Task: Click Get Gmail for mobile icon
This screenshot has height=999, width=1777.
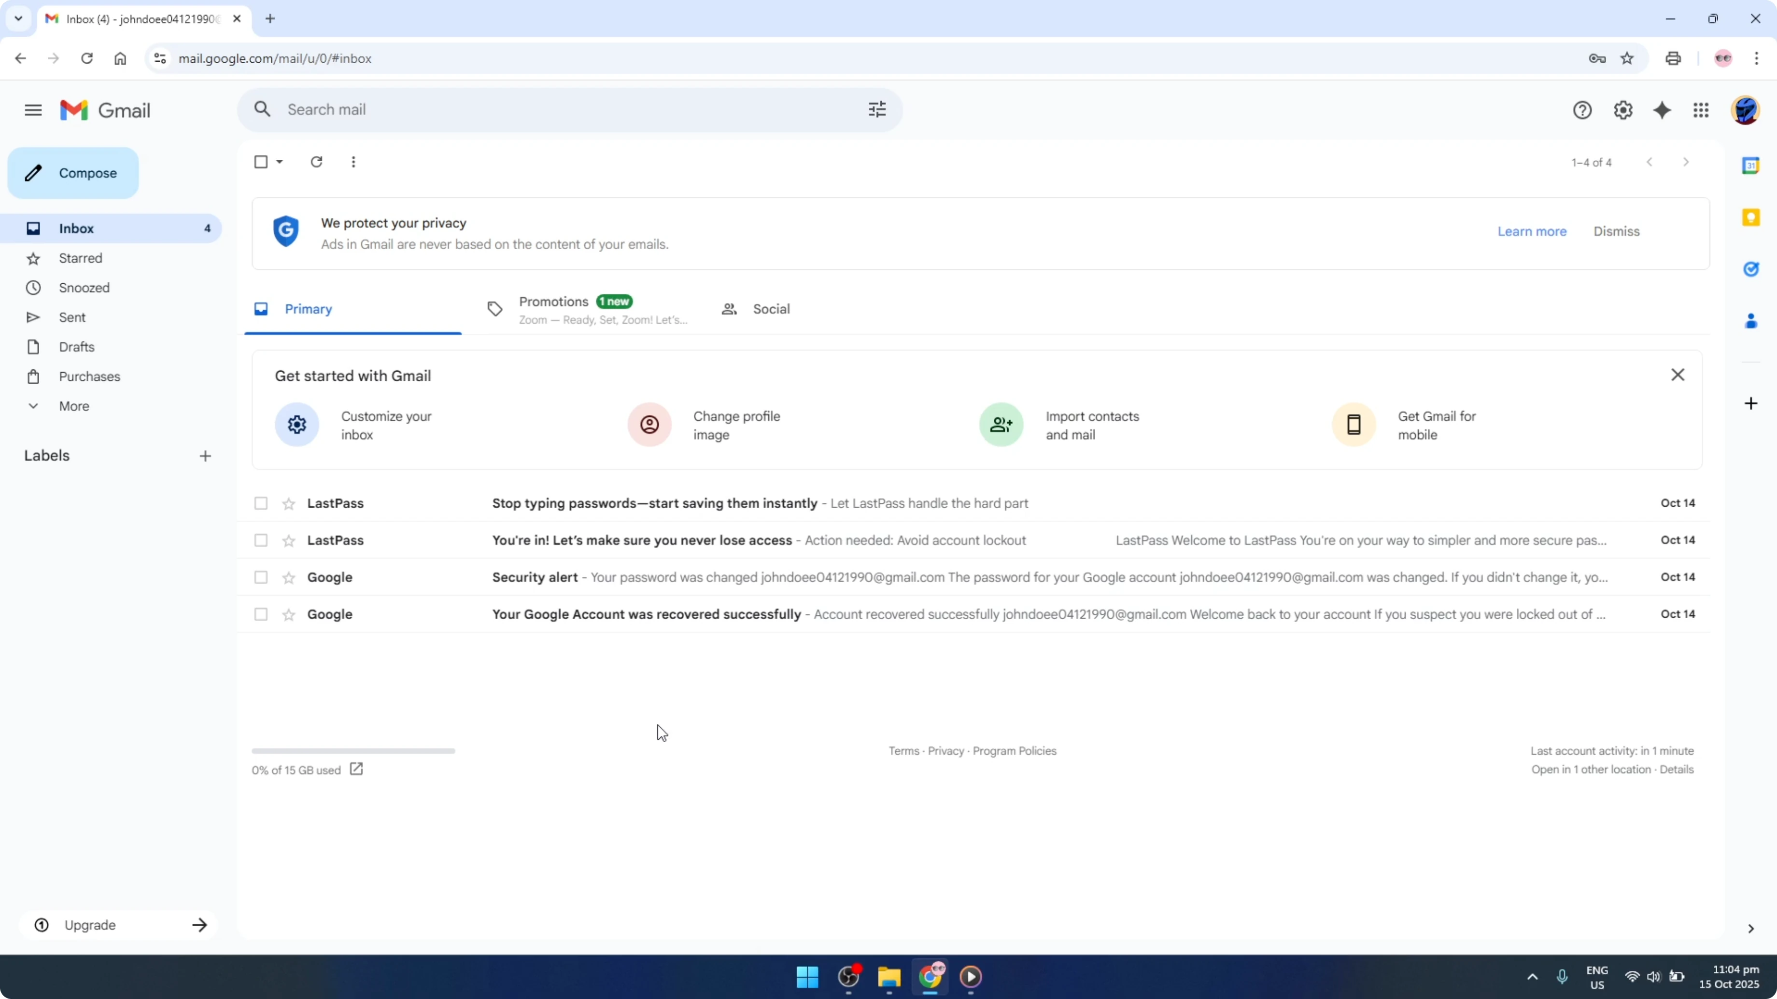Action: point(1354,425)
